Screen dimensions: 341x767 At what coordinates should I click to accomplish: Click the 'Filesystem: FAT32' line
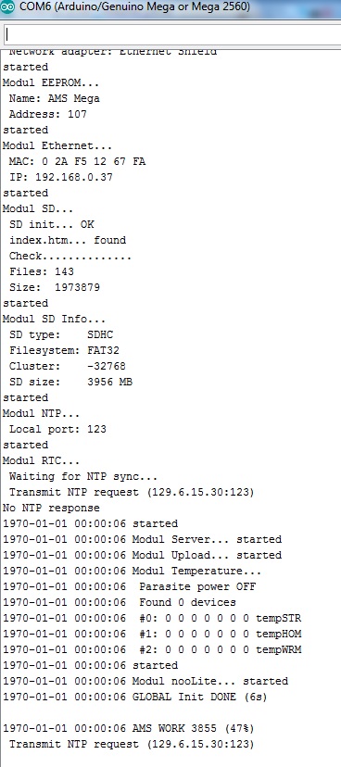64,350
